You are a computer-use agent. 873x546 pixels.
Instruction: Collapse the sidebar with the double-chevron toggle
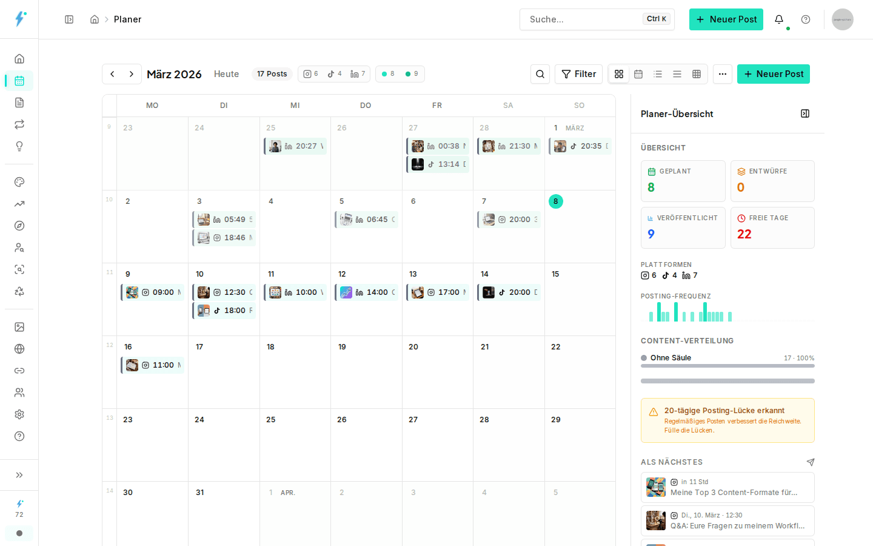[19, 475]
